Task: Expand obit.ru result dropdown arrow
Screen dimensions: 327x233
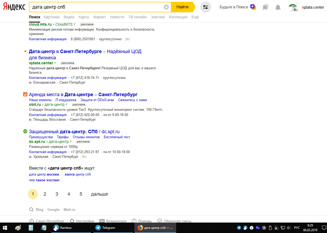Action: pyautogui.click(x=66, y=104)
